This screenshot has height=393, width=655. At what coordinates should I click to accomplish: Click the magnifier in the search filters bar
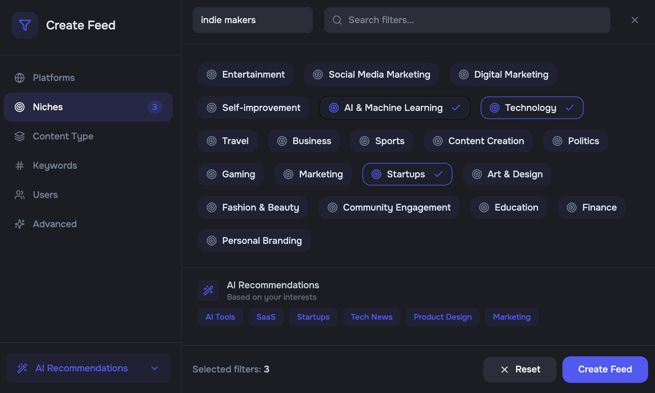[x=337, y=20]
